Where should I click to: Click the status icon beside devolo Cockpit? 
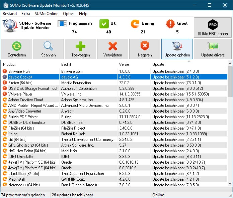coord(5,77)
